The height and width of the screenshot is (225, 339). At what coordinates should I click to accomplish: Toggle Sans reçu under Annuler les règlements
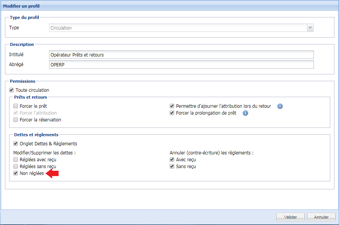[x=172, y=167]
